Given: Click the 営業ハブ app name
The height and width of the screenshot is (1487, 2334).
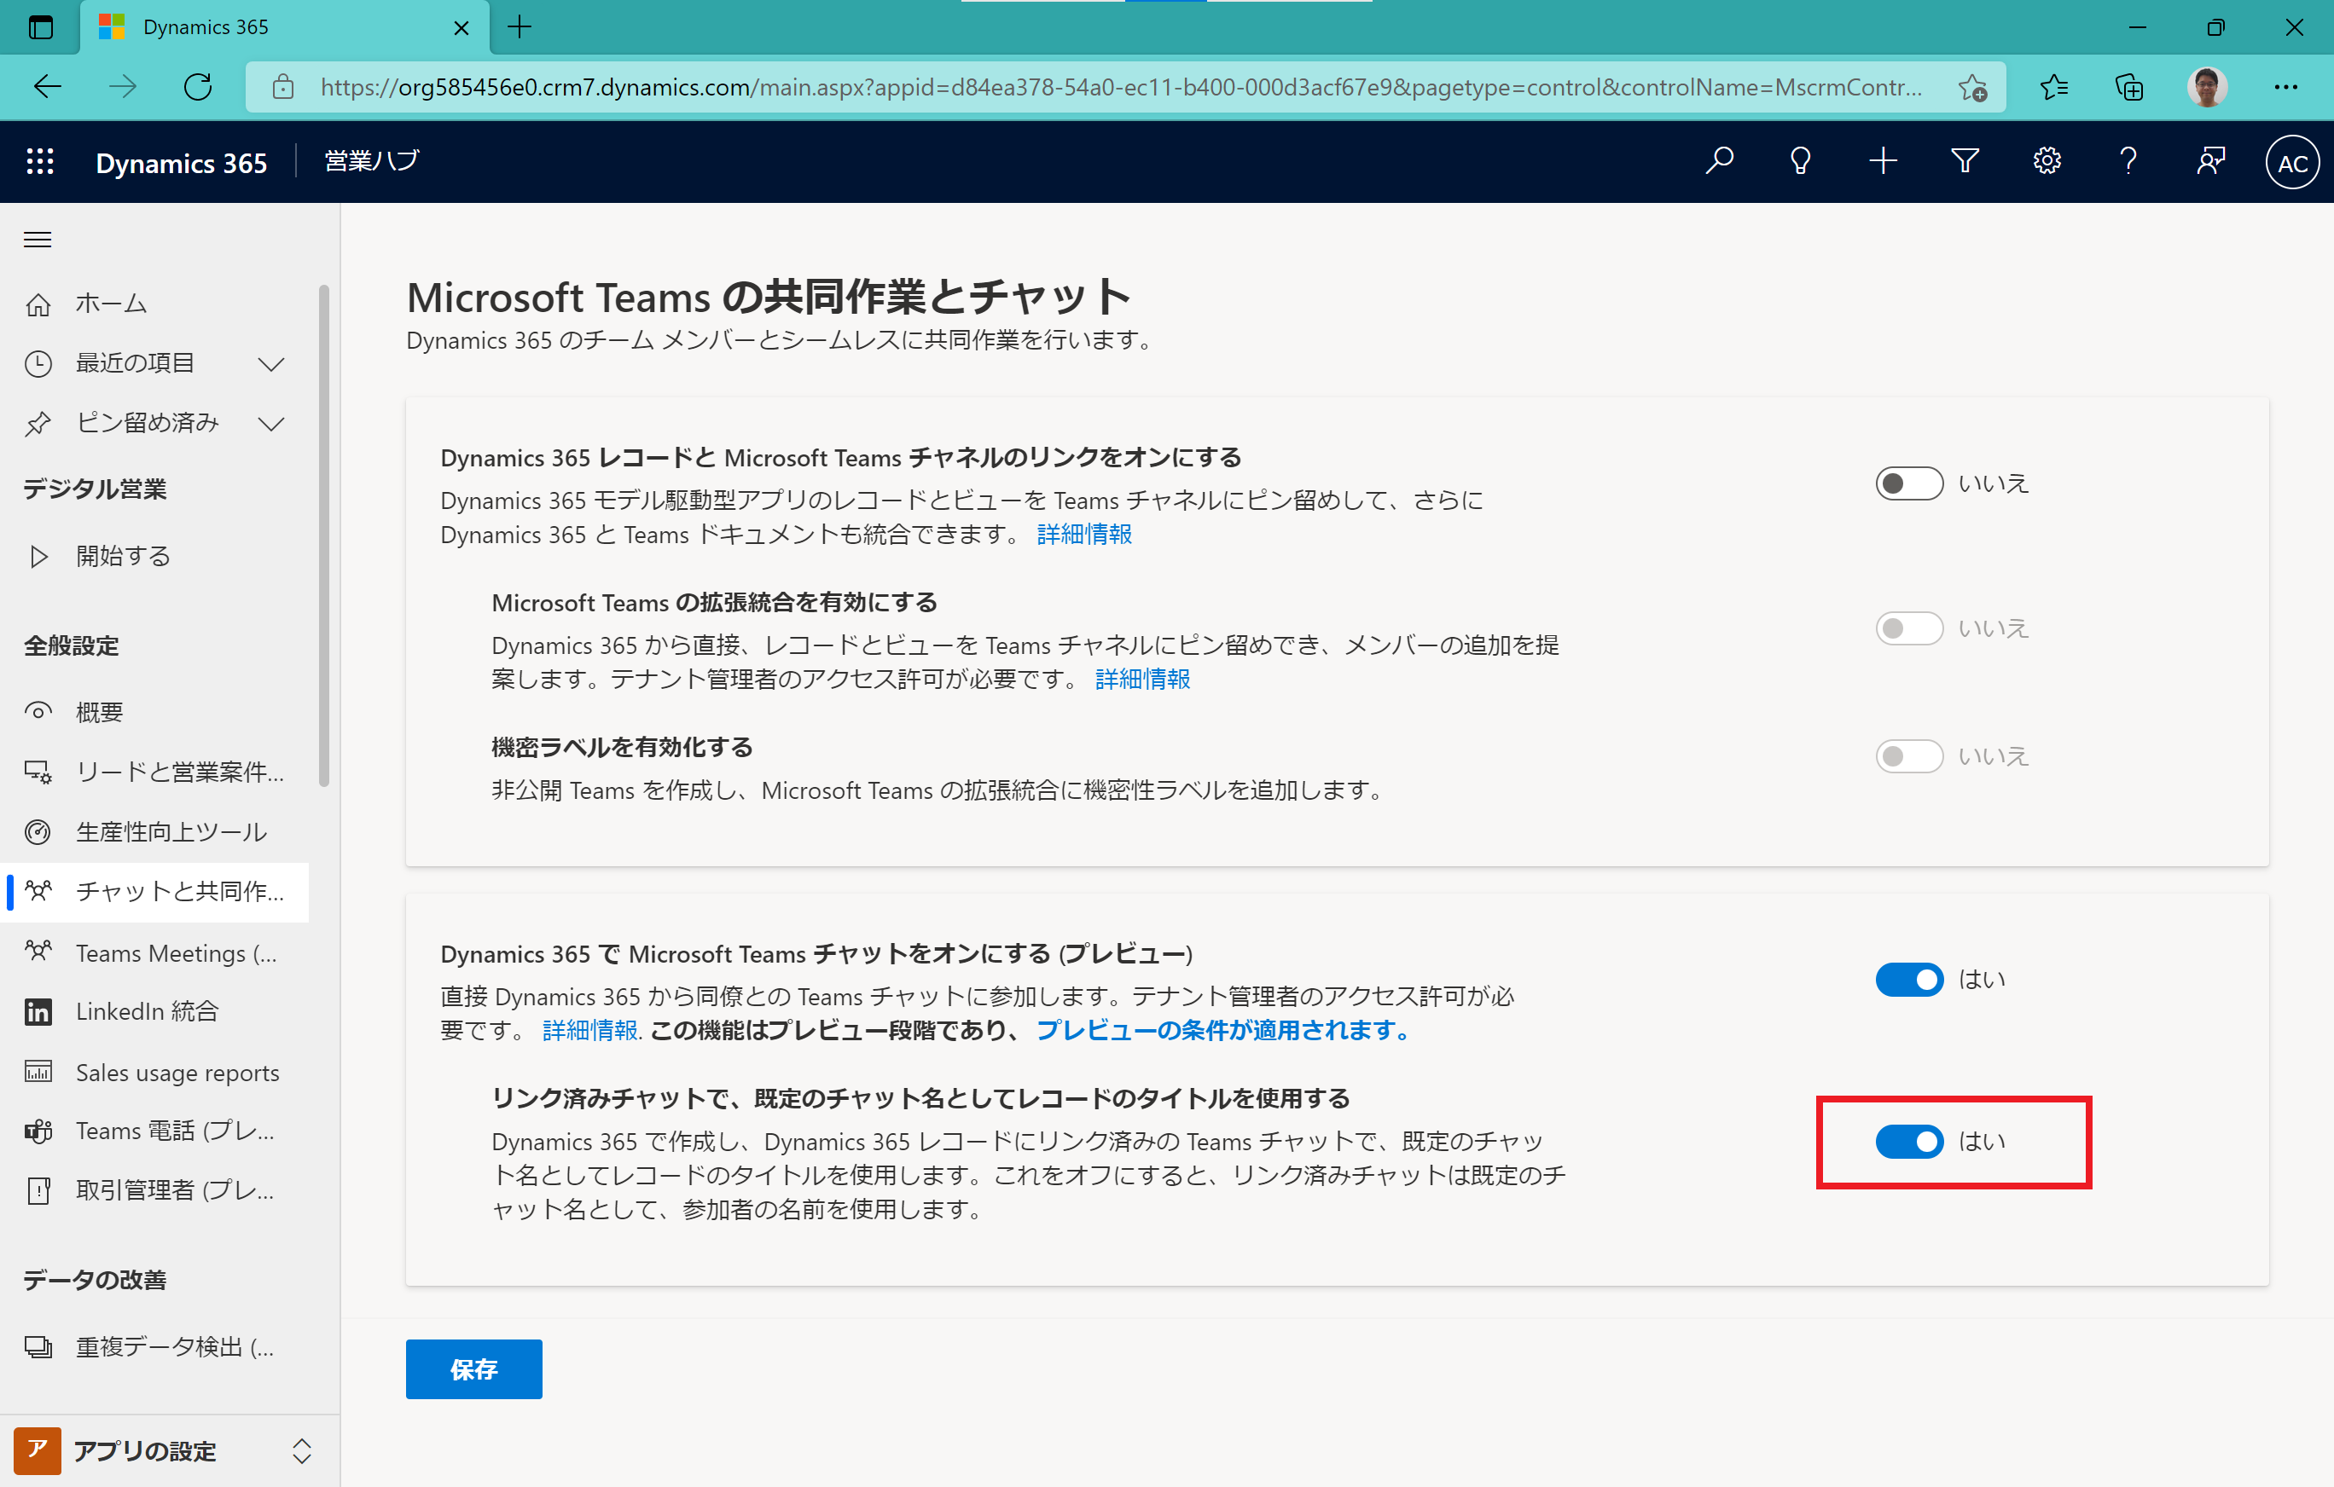Looking at the screenshot, I should pos(371,161).
